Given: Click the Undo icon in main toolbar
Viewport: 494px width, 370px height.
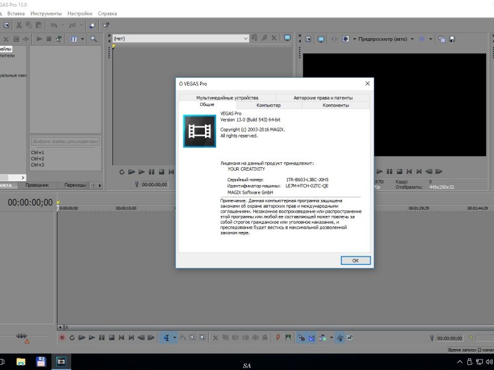Looking at the screenshot, I should tap(54, 25).
